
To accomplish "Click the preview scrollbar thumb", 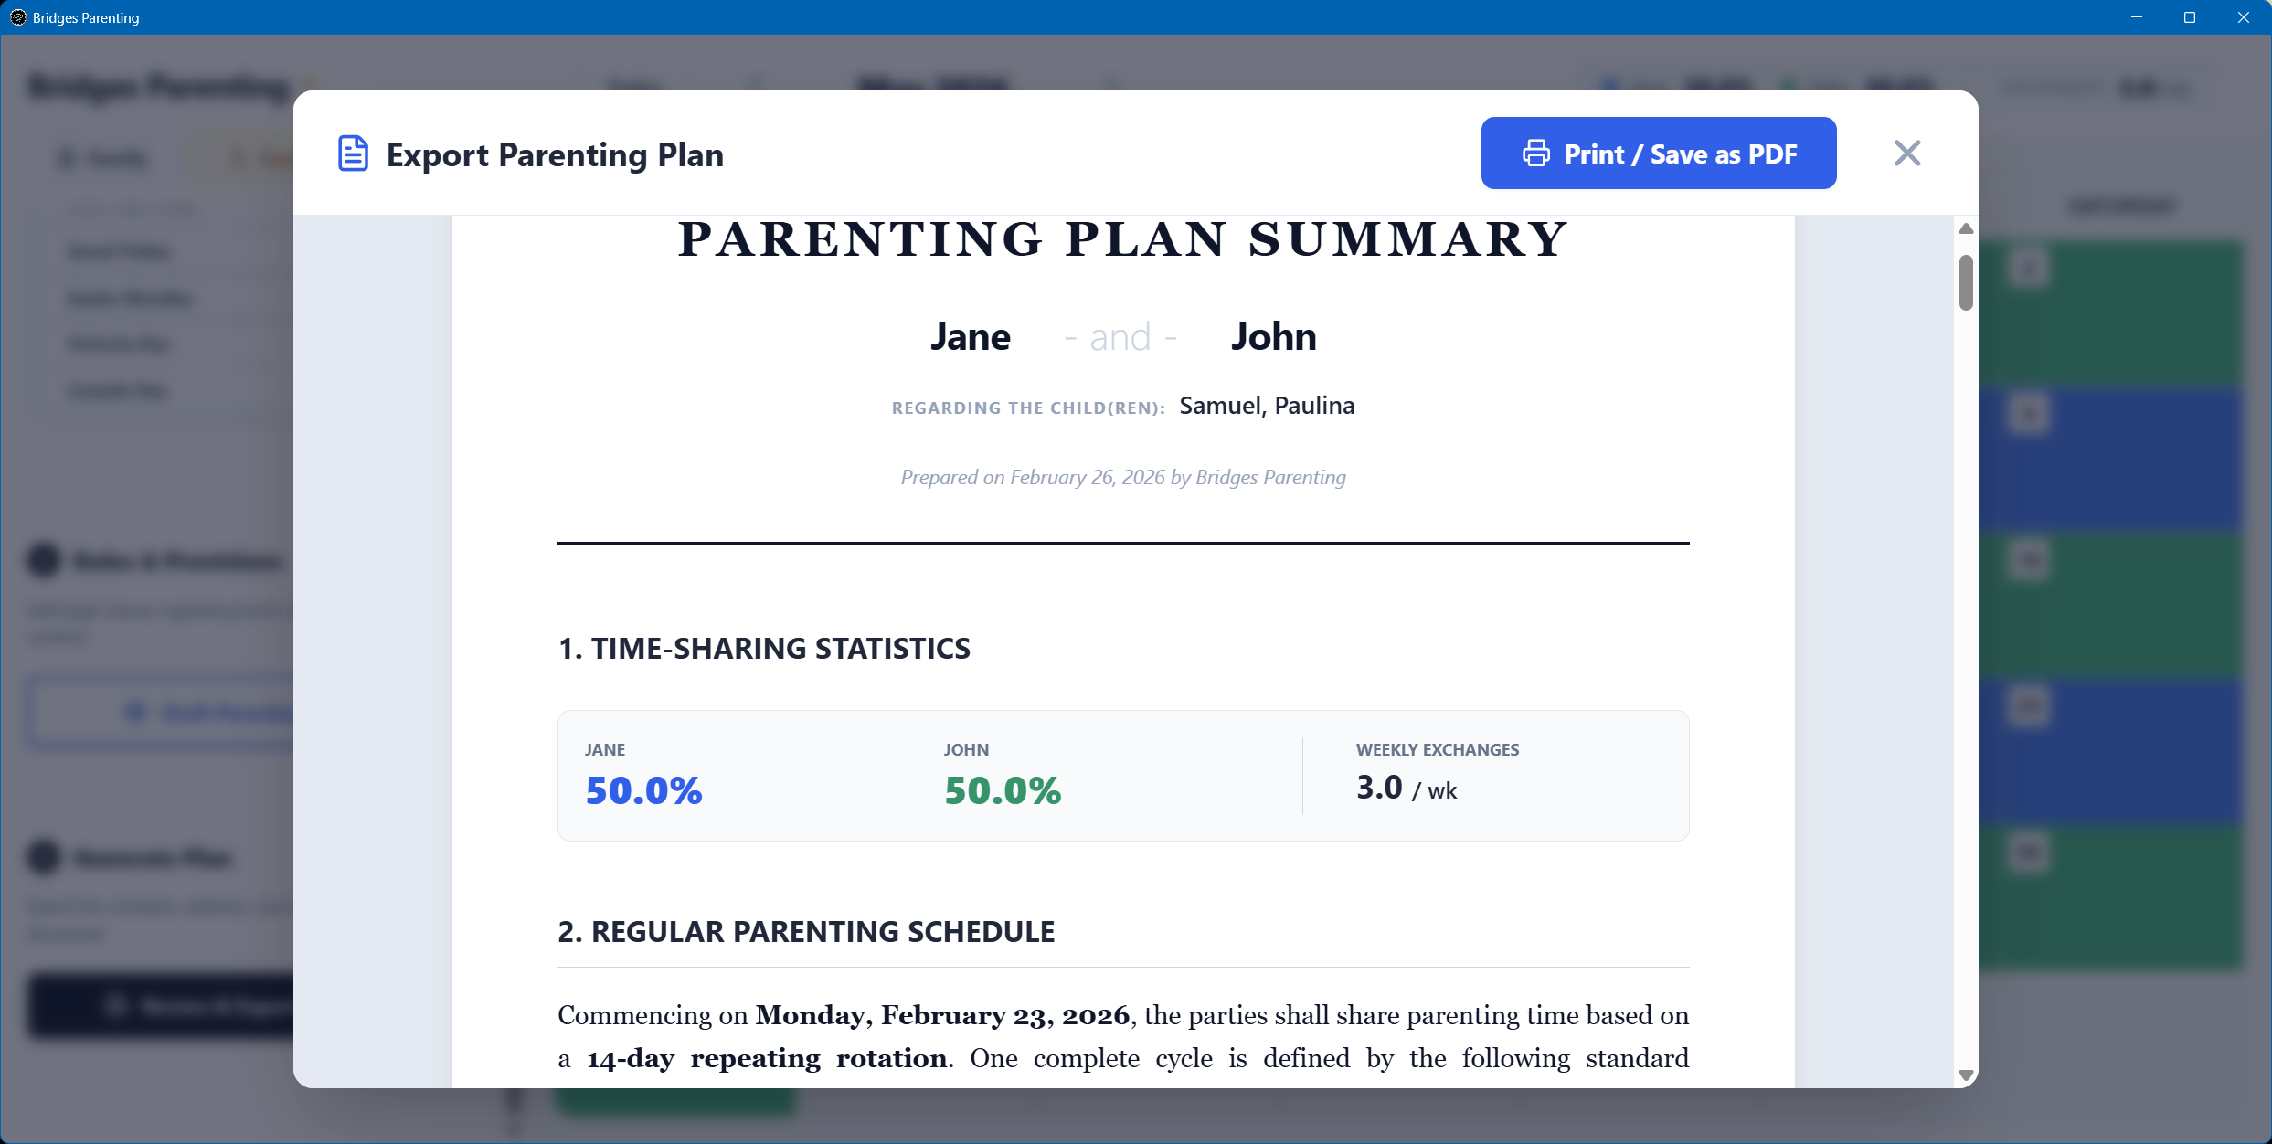I will pyautogui.click(x=1966, y=282).
